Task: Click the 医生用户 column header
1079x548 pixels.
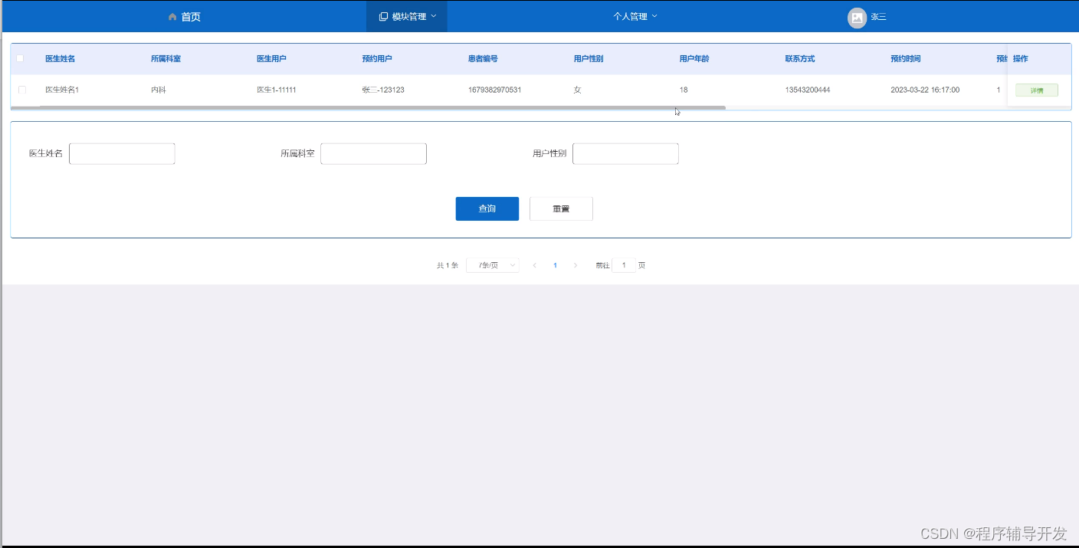Action: coord(272,59)
